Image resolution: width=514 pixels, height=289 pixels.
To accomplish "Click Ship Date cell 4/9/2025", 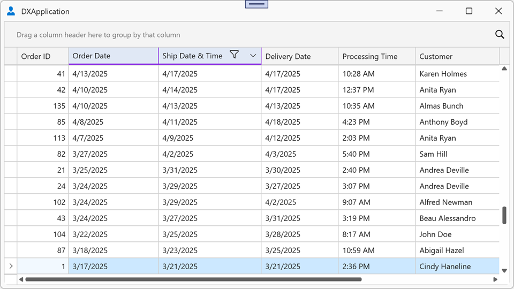I will click(210, 138).
